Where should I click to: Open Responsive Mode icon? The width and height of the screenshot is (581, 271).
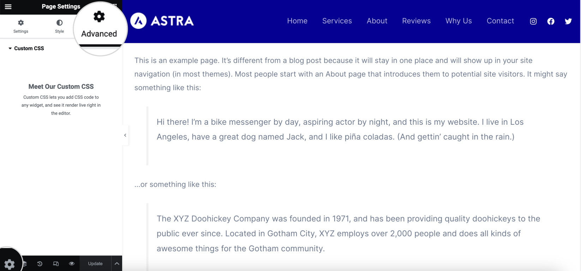tap(56, 264)
